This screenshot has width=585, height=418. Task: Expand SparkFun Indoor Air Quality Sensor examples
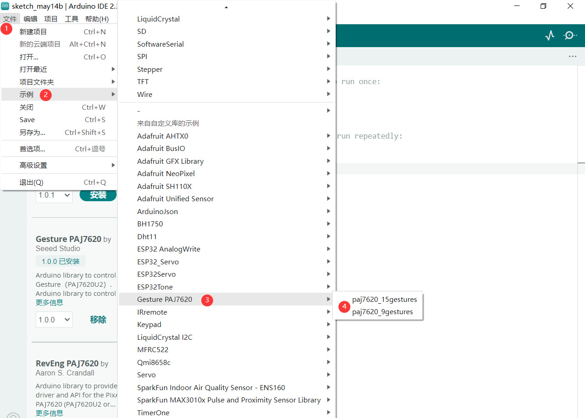227,387
